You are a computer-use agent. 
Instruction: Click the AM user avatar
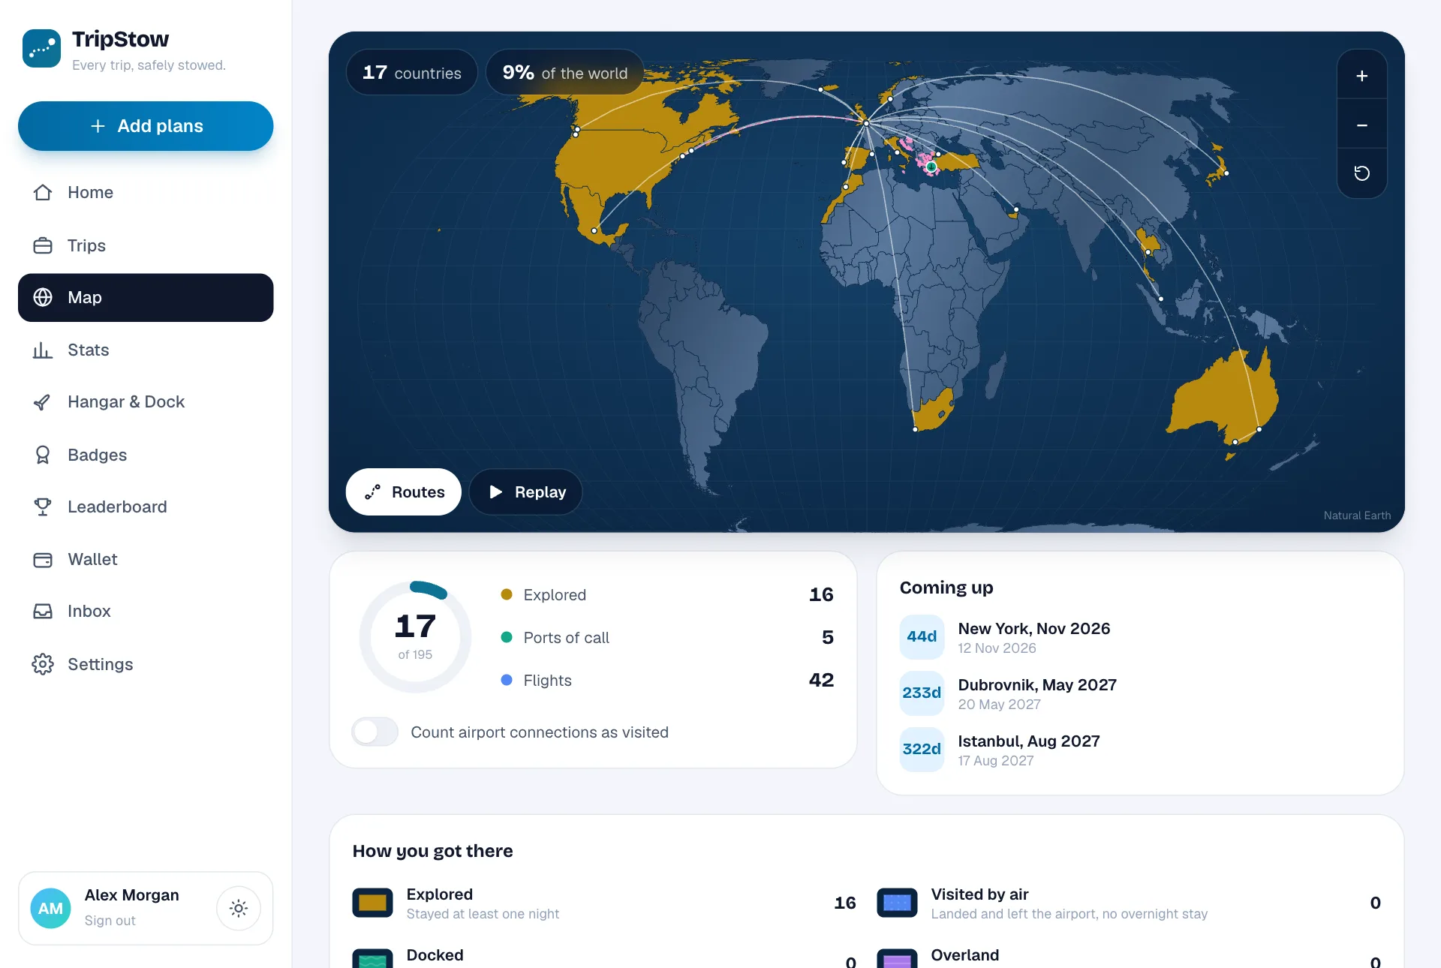pyautogui.click(x=50, y=909)
